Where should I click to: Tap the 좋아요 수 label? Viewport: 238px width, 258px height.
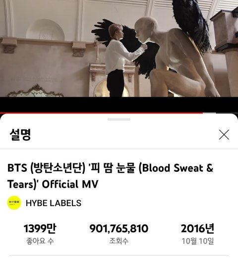(40, 241)
